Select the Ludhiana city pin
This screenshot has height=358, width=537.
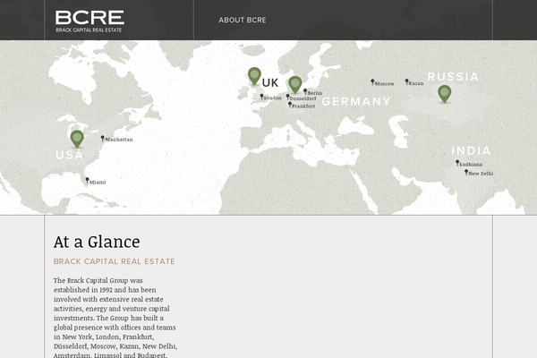[x=457, y=163]
